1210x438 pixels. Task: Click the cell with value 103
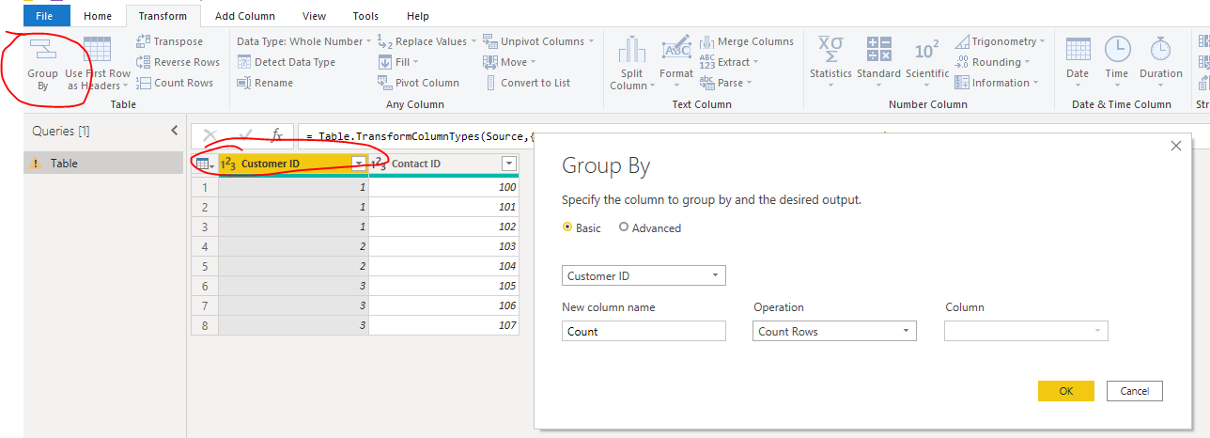point(443,246)
